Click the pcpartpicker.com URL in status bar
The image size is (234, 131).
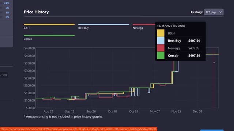[x=79, y=129]
